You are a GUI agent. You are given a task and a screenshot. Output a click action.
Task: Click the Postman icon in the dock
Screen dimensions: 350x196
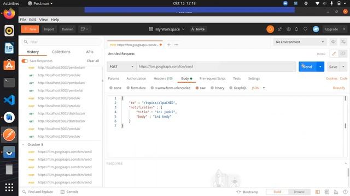(x=9, y=134)
